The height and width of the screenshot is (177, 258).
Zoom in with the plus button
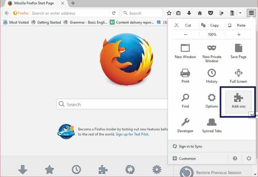[x=239, y=34]
